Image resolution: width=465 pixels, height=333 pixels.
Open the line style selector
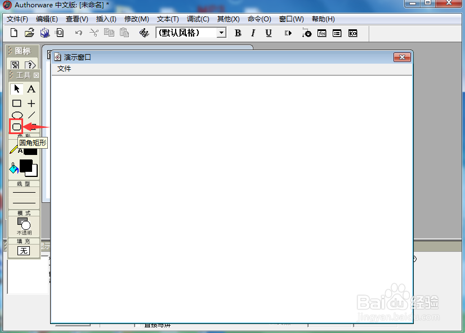[x=24, y=197]
